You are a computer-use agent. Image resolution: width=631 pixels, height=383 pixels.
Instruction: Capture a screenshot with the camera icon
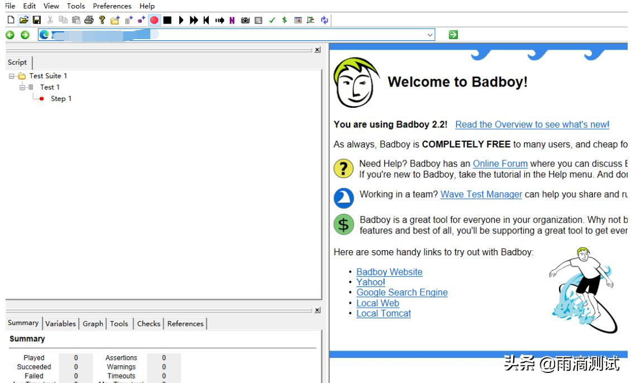[245, 20]
